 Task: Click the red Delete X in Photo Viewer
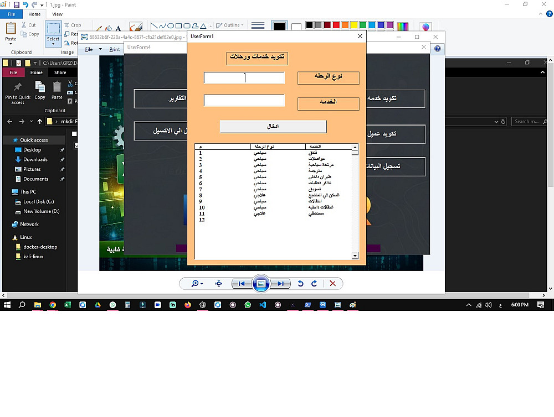(x=332, y=284)
